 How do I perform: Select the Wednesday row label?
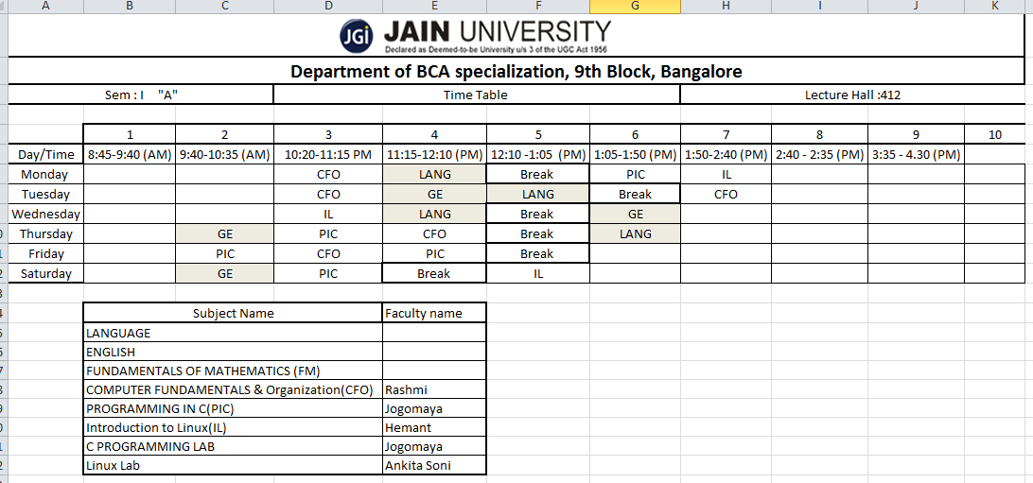click(45, 214)
